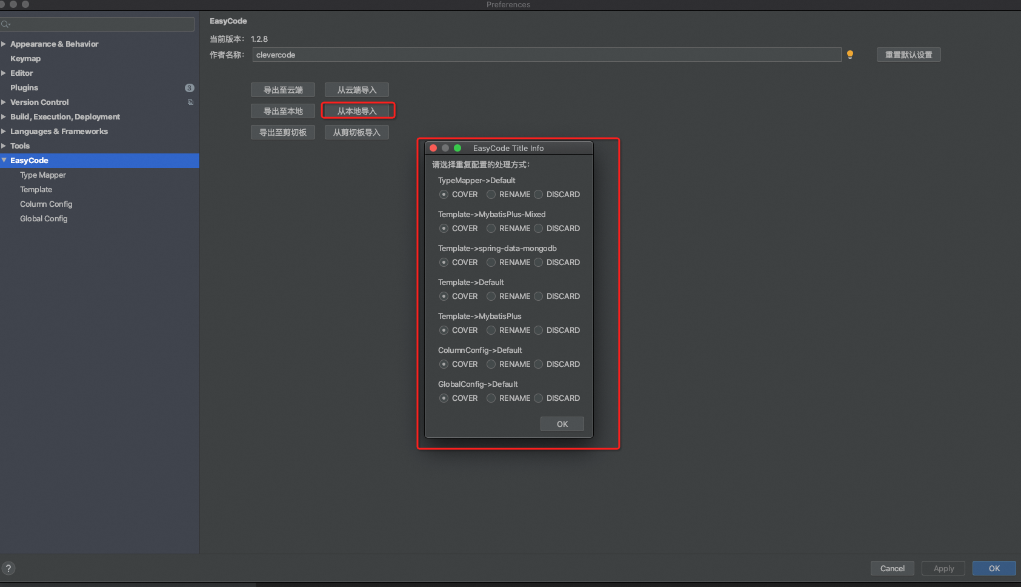Click the label ColumnConfig->Default

[480, 351]
